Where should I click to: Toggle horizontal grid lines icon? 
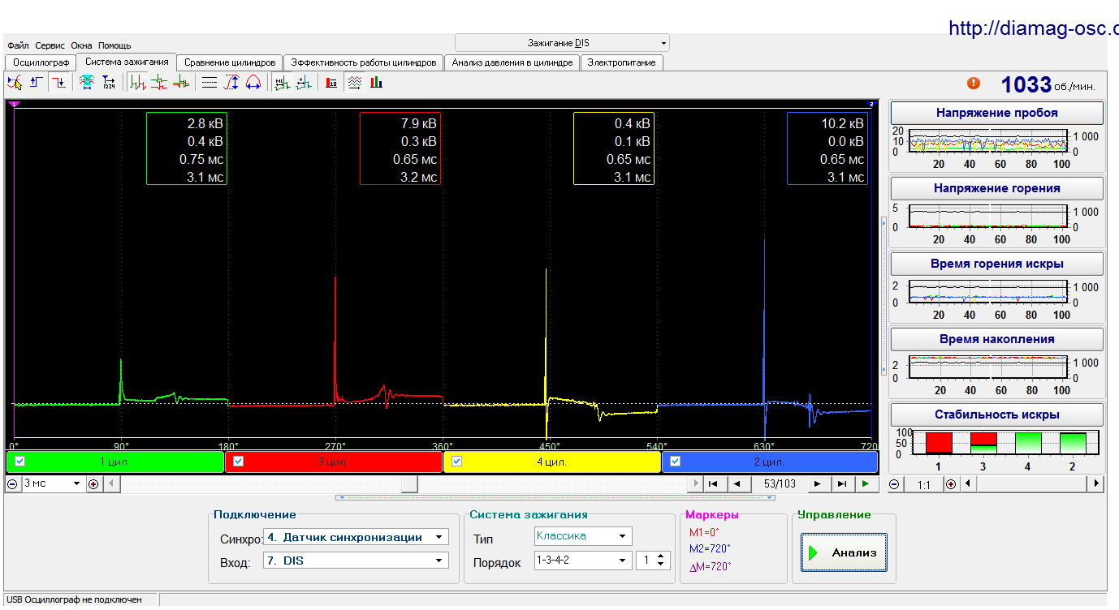click(x=210, y=82)
